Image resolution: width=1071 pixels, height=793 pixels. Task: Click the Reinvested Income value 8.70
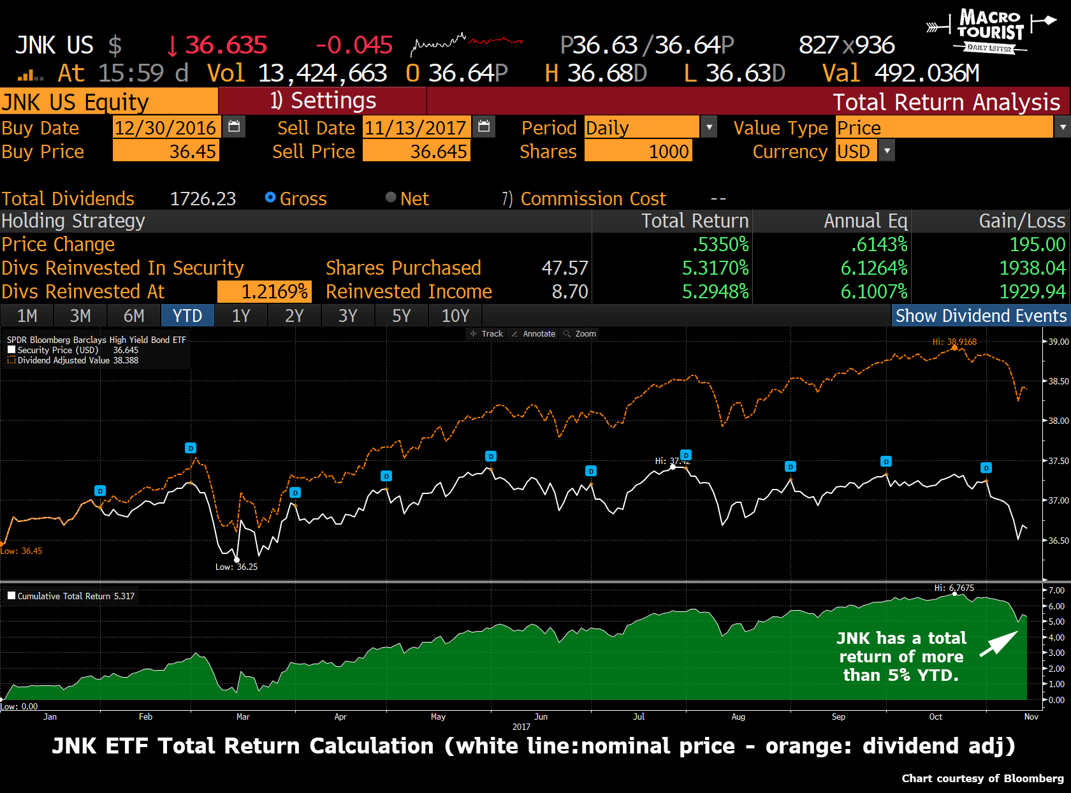[x=570, y=291]
